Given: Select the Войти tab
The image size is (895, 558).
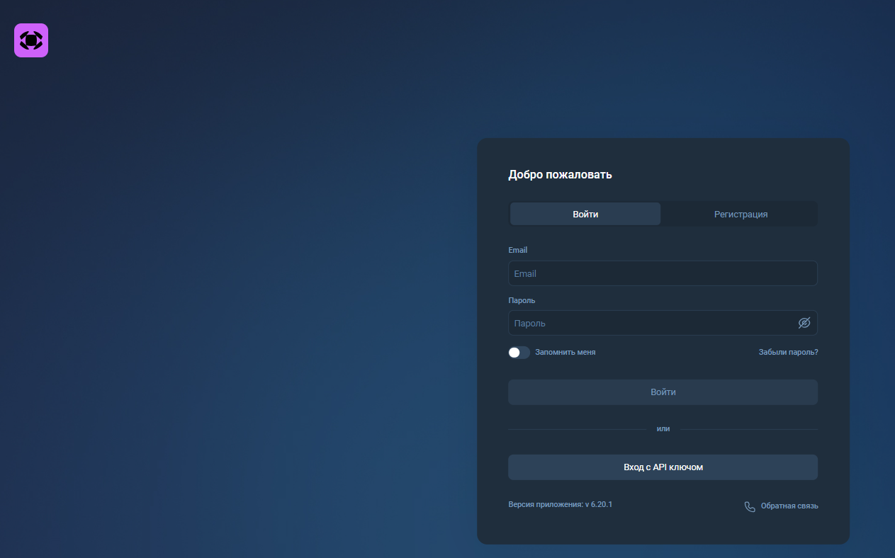Looking at the screenshot, I should click(x=585, y=214).
